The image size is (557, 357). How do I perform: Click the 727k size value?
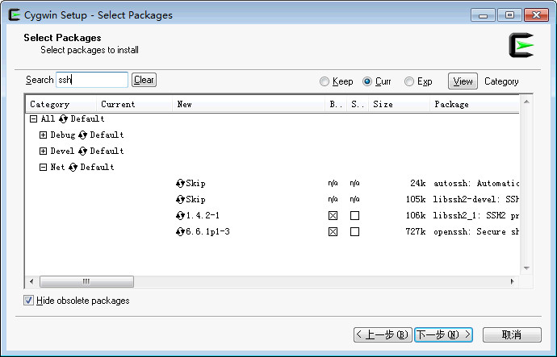click(x=416, y=231)
